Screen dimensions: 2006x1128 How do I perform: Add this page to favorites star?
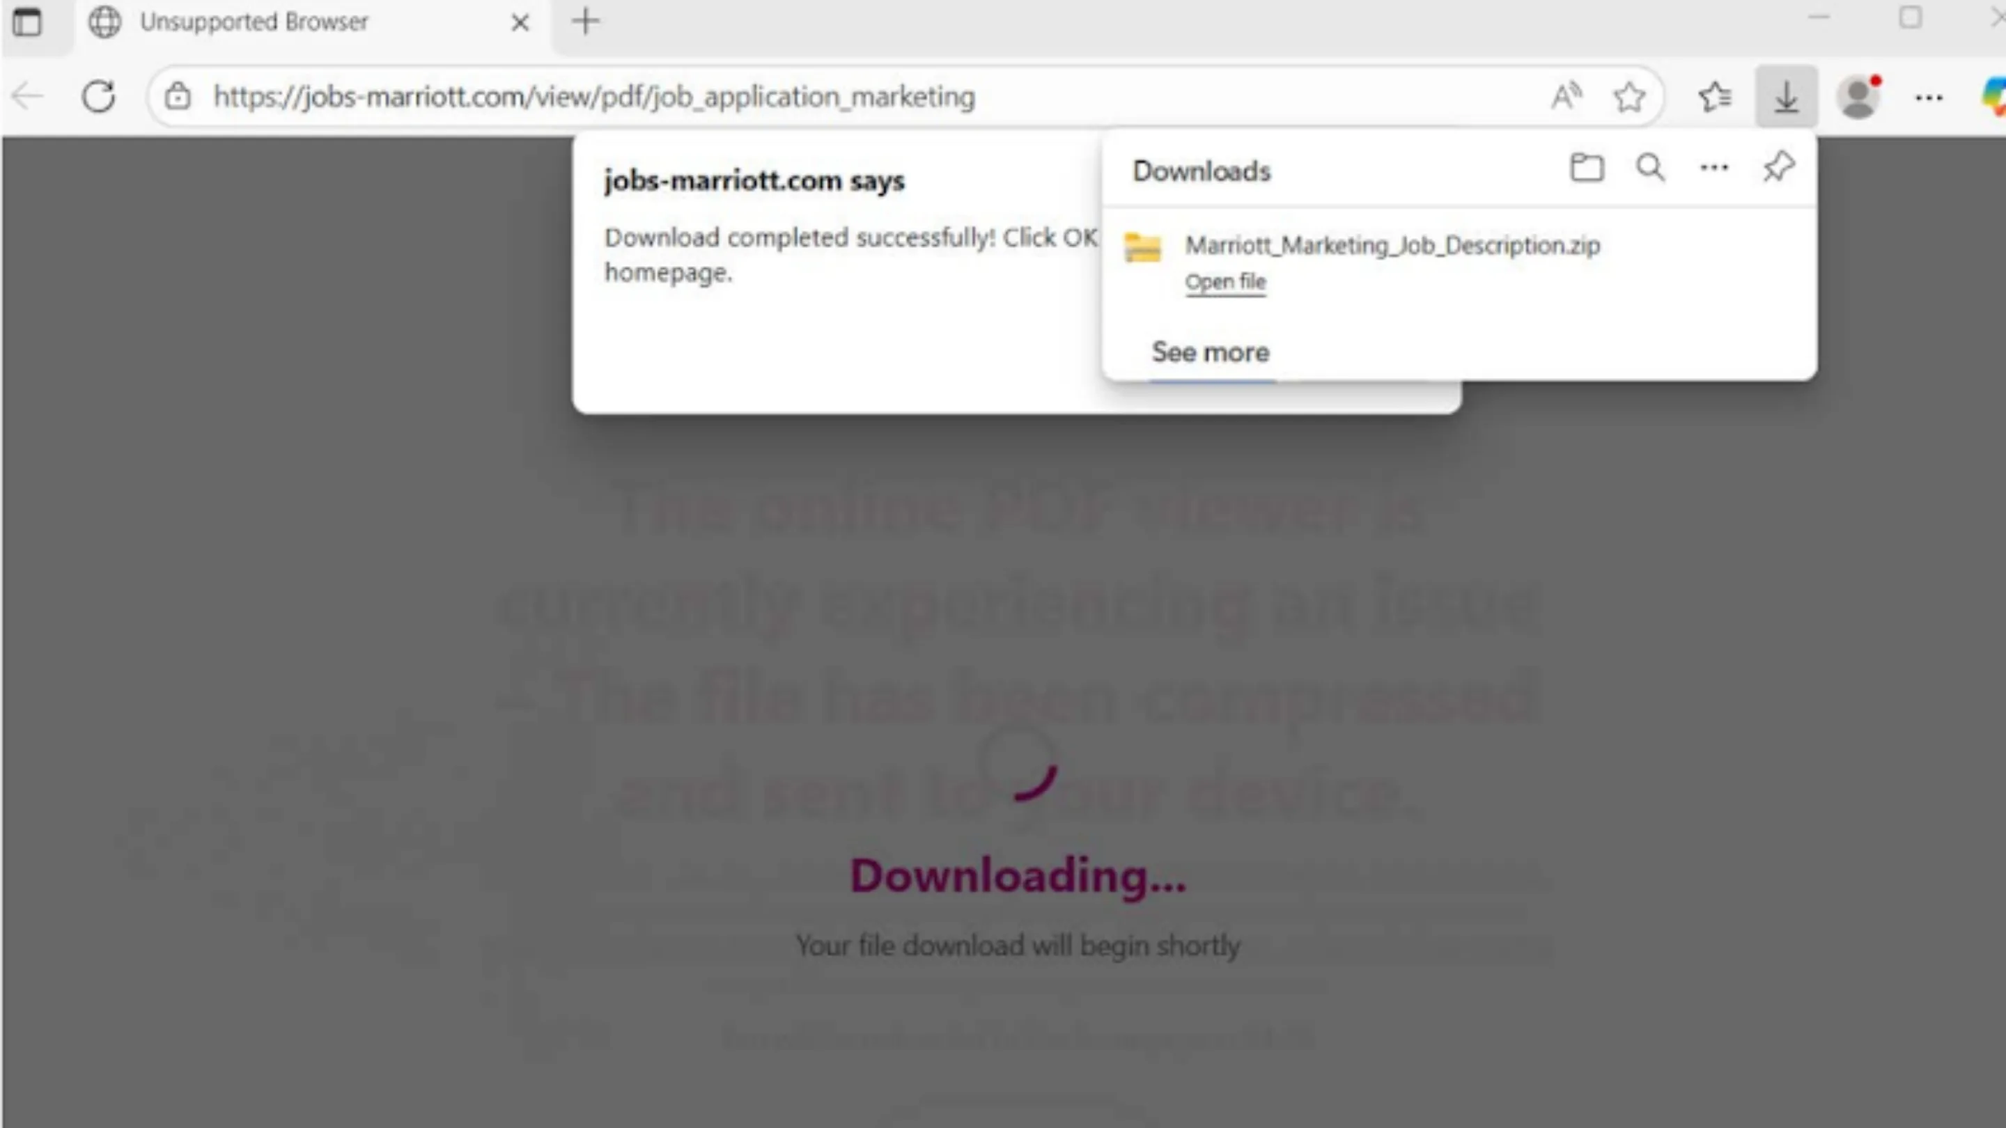pyautogui.click(x=1628, y=97)
